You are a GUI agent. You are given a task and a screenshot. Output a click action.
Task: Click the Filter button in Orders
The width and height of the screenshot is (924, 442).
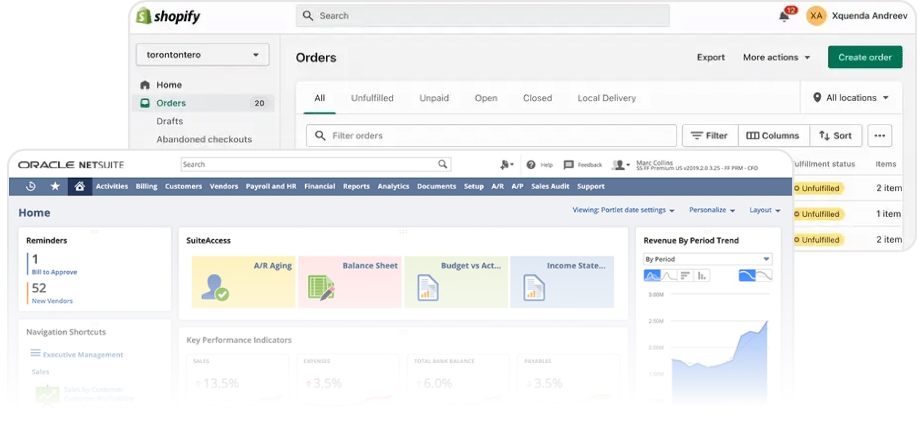710,135
